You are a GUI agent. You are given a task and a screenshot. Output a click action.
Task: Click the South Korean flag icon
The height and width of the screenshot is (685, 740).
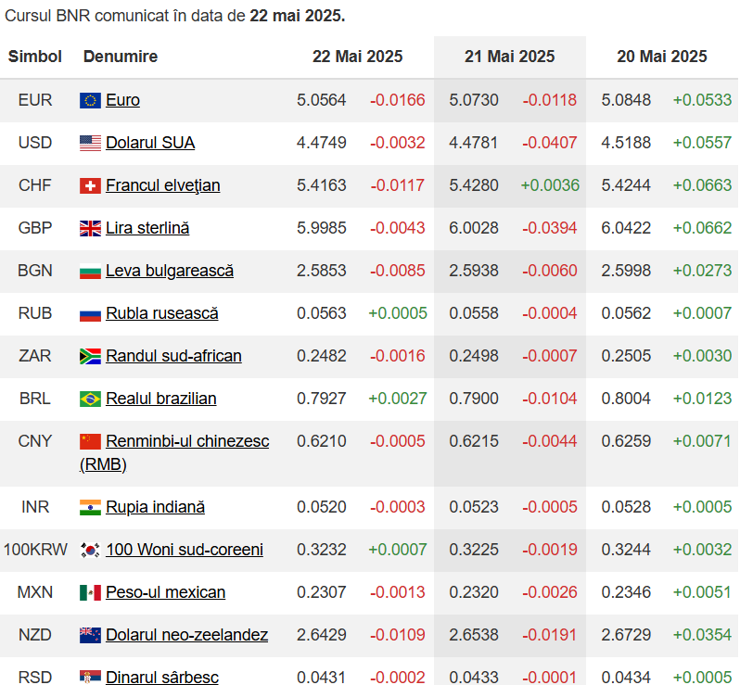point(90,550)
